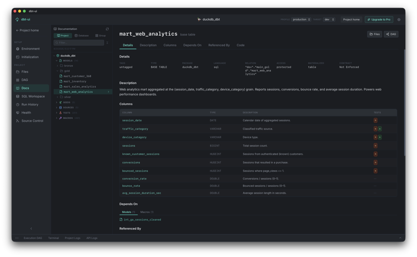Open the Project Logs bottom tab
Image resolution: width=417 pixels, height=257 pixels.
click(73, 238)
